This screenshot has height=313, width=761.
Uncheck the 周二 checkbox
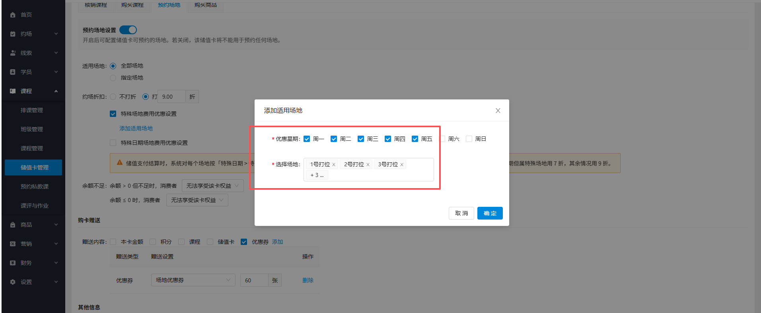coord(334,139)
